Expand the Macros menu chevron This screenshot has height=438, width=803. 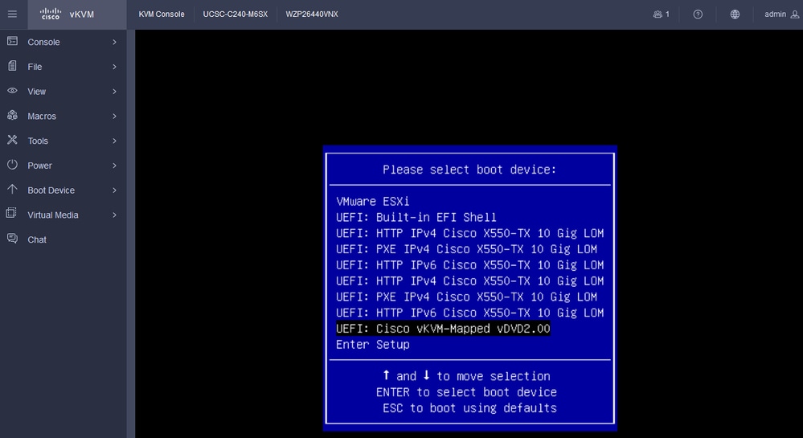pyautogui.click(x=115, y=117)
